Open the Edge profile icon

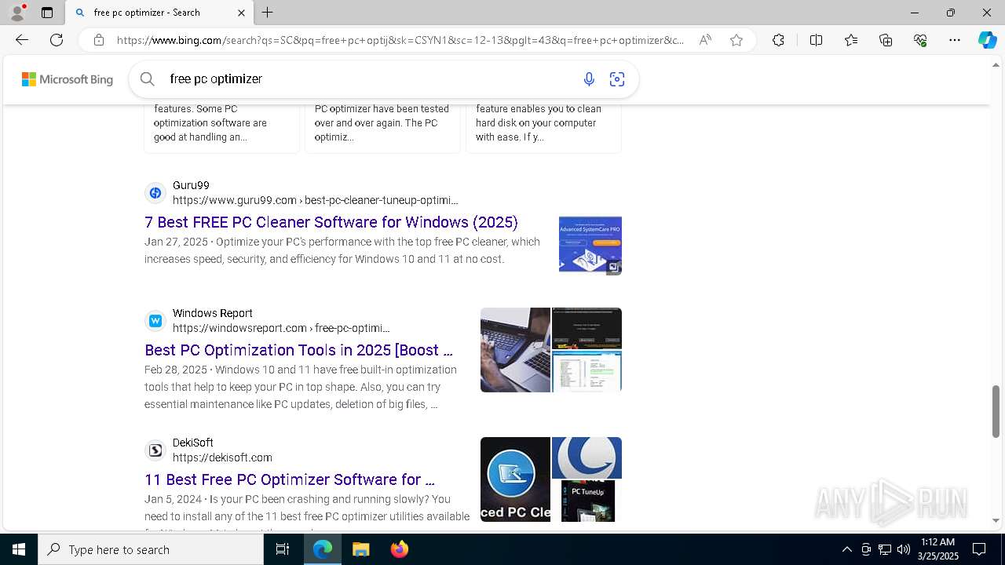tap(17, 13)
